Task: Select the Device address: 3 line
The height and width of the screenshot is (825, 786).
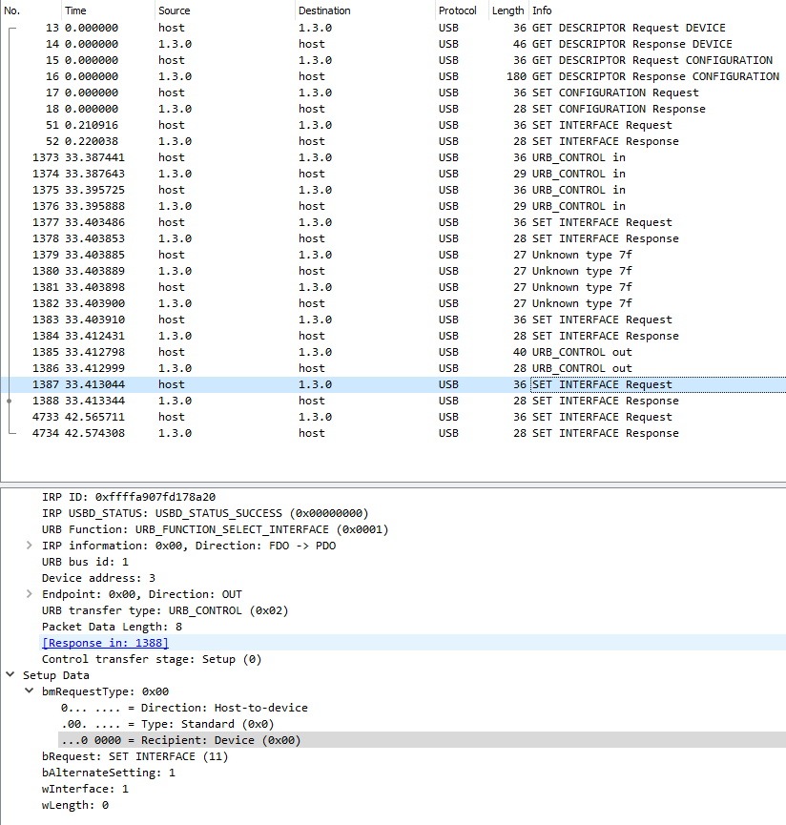Action: (x=99, y=578)
